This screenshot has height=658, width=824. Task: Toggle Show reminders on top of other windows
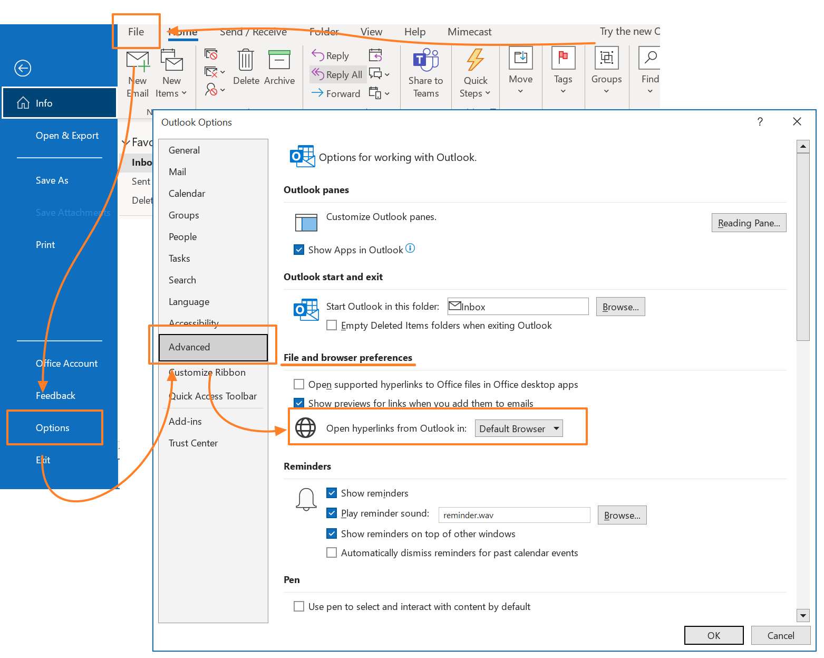[332, 533]
